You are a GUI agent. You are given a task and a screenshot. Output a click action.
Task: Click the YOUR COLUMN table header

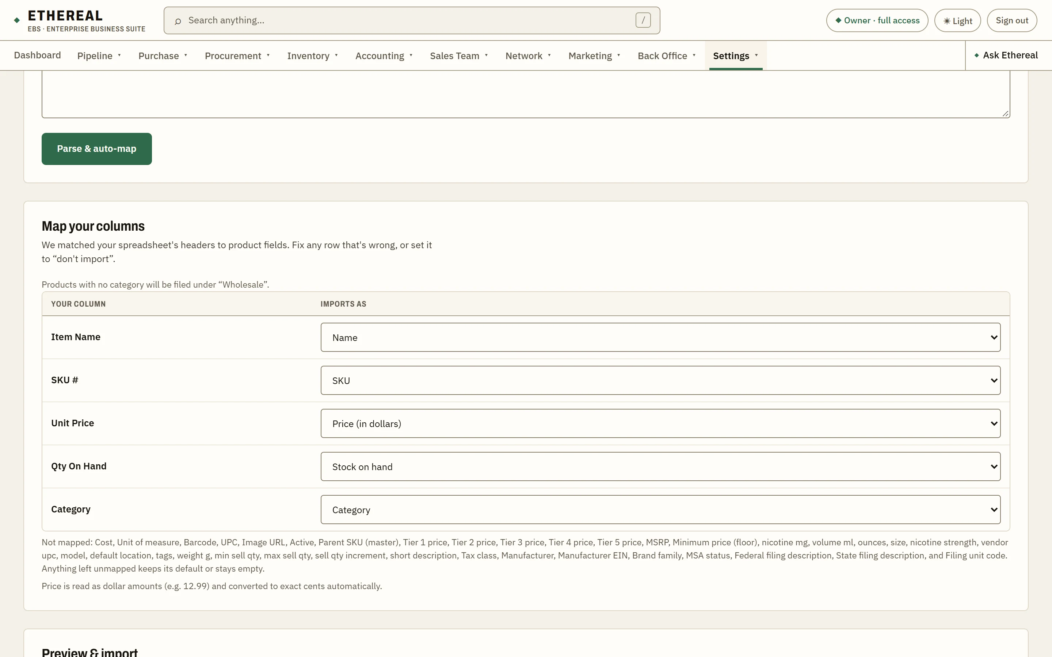tap(78, 304)
